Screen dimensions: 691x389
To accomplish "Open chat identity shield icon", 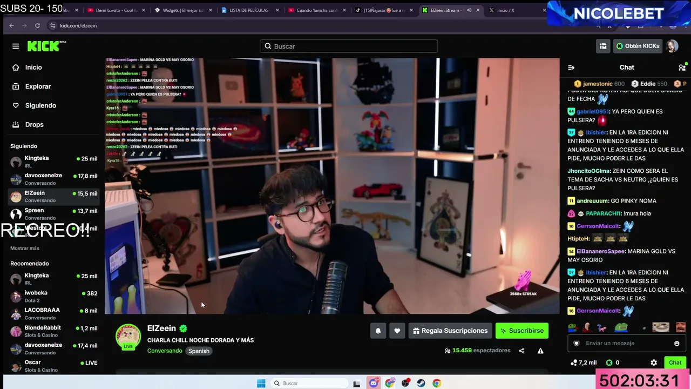I will point(576,343).
